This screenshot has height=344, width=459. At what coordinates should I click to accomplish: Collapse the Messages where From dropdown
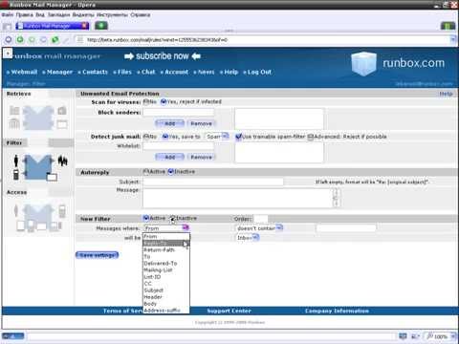(166, 227)
